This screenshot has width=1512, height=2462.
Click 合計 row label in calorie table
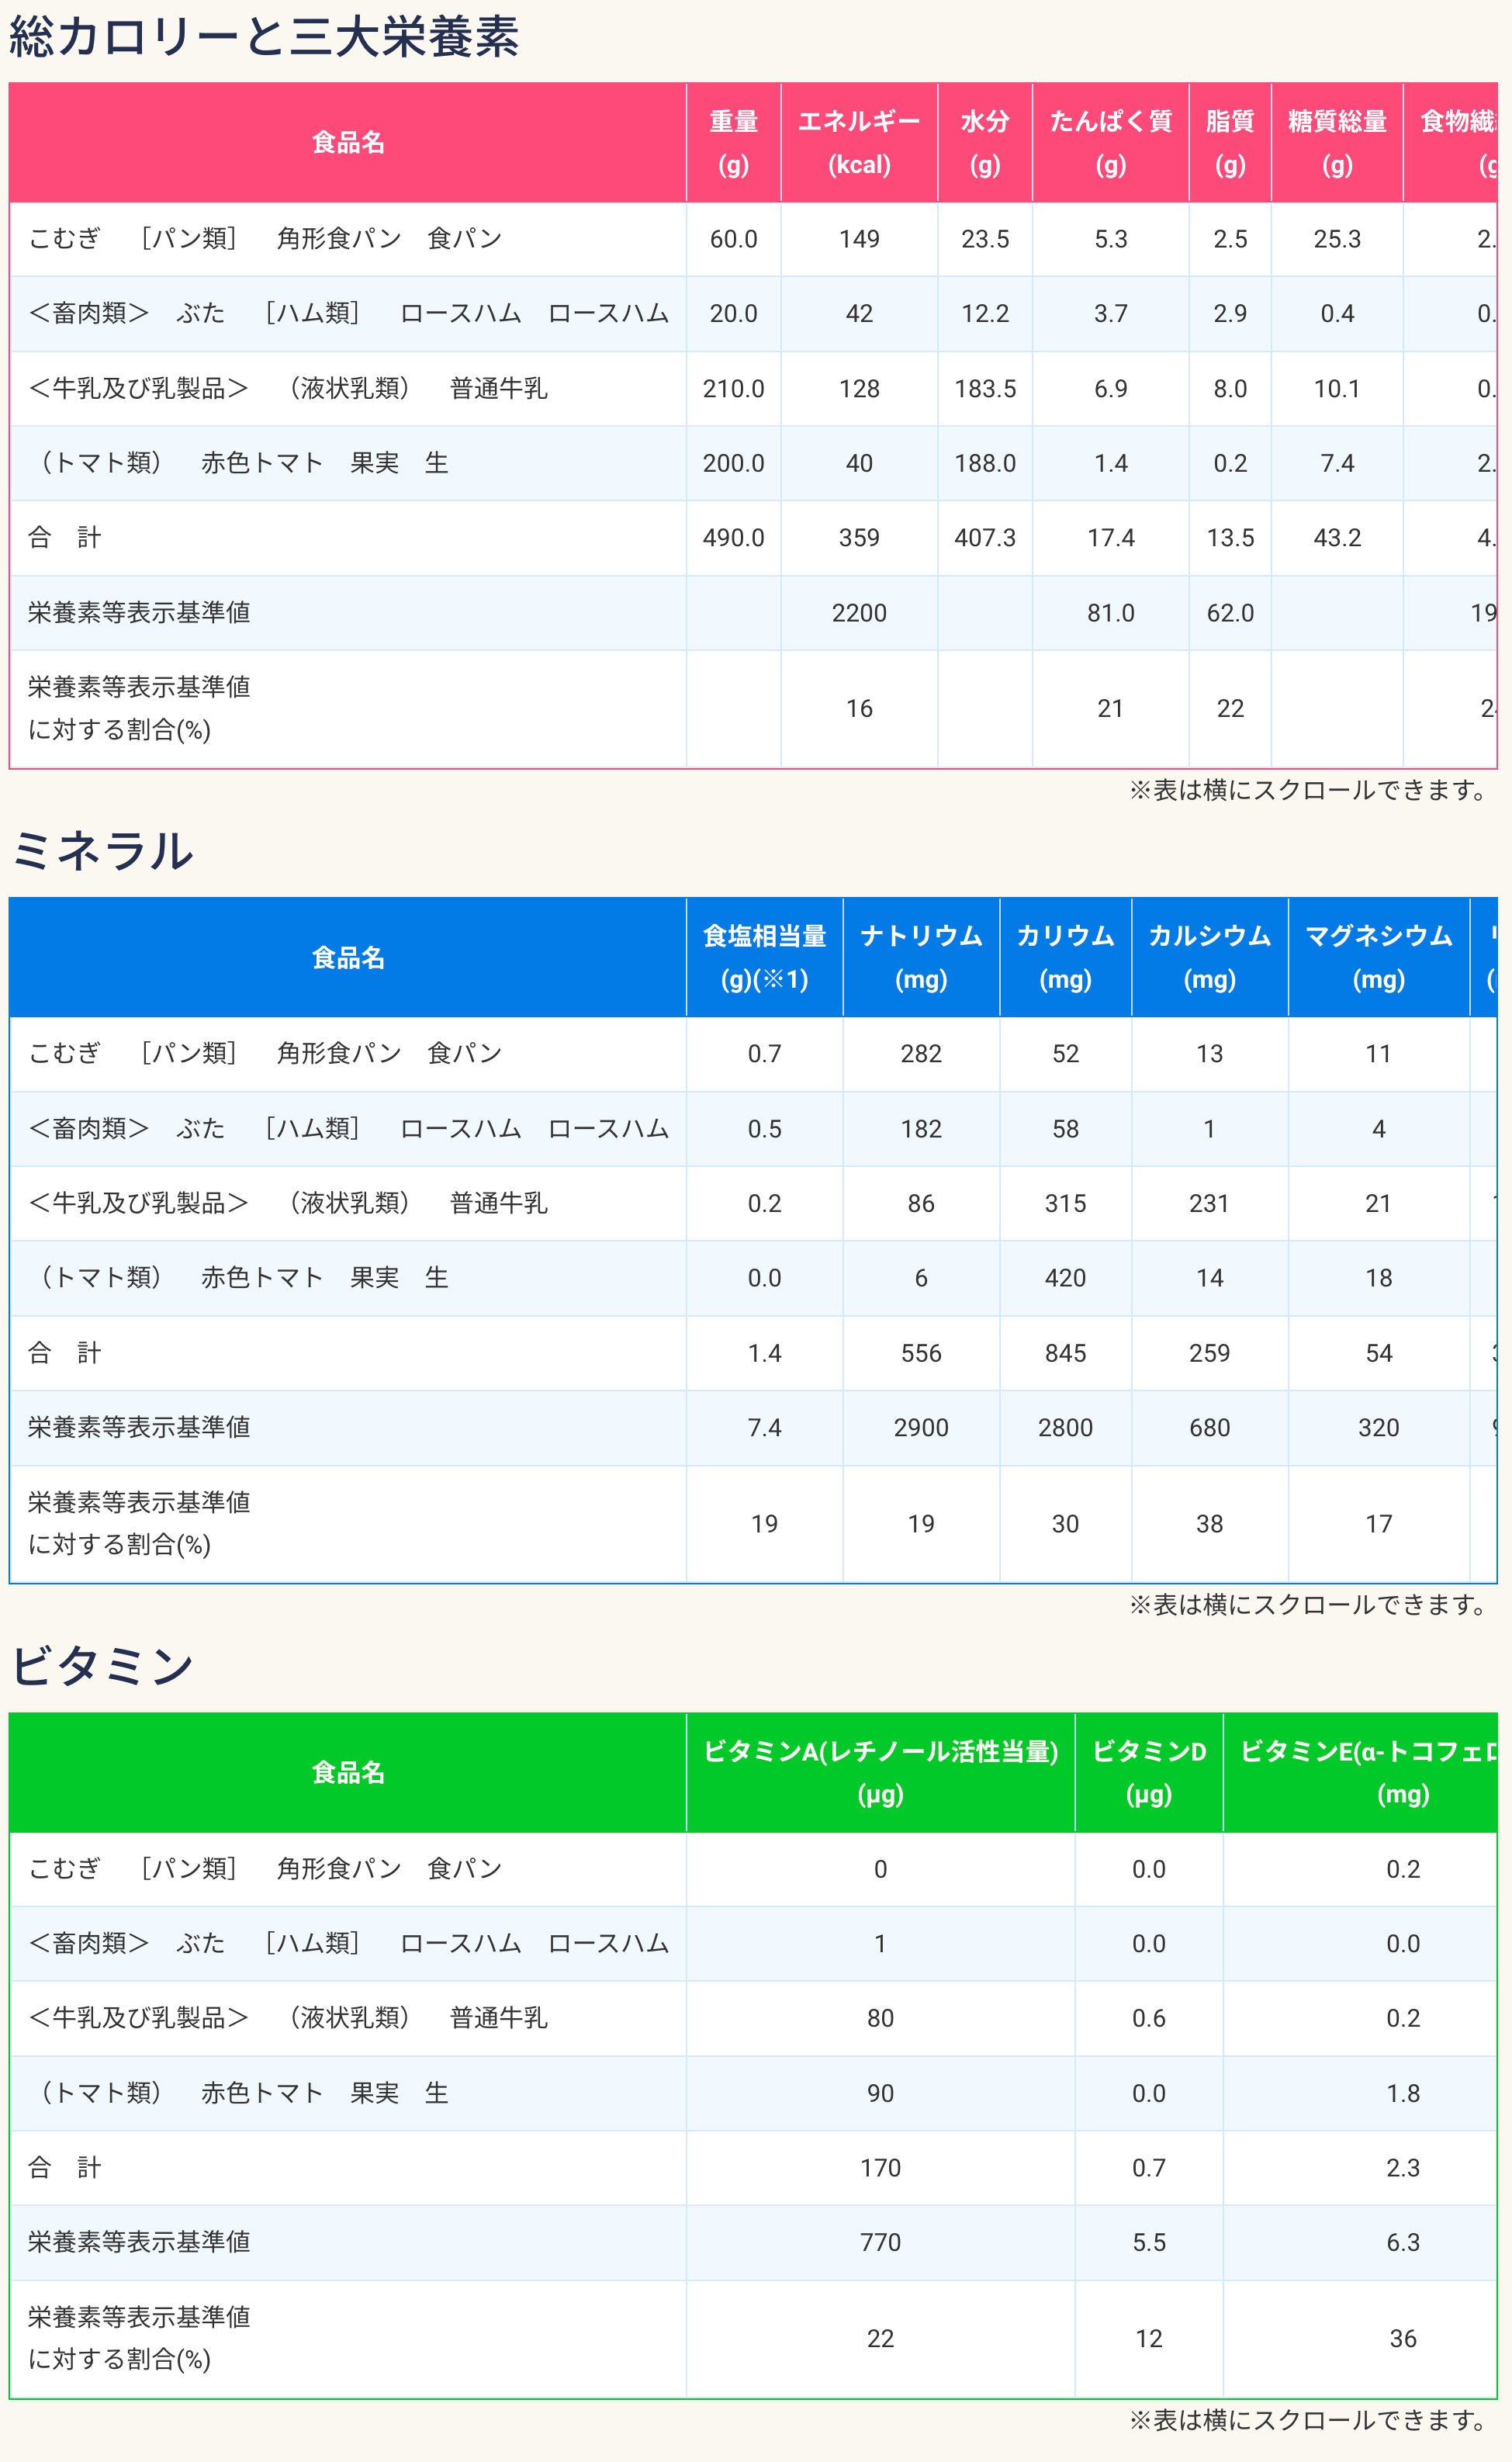click(65, 538)
